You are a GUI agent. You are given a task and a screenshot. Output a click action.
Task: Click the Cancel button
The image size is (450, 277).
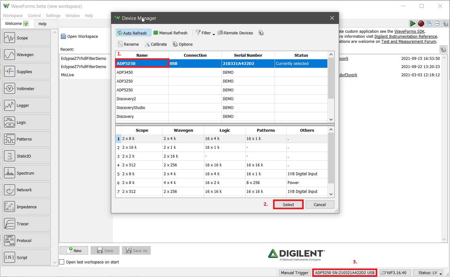[320, 205]
